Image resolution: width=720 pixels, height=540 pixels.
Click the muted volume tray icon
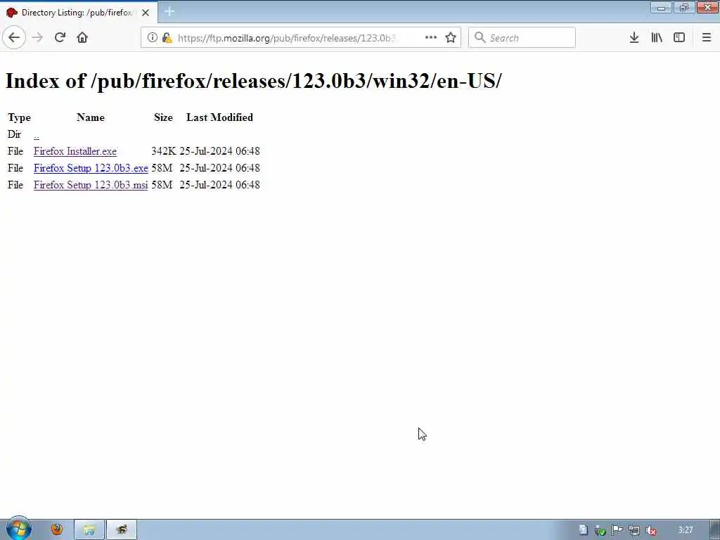pos(650,531)
